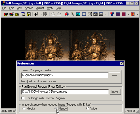140x114 pixels.
Task: Select the Wide image-distance option
Action: [88, 108]
